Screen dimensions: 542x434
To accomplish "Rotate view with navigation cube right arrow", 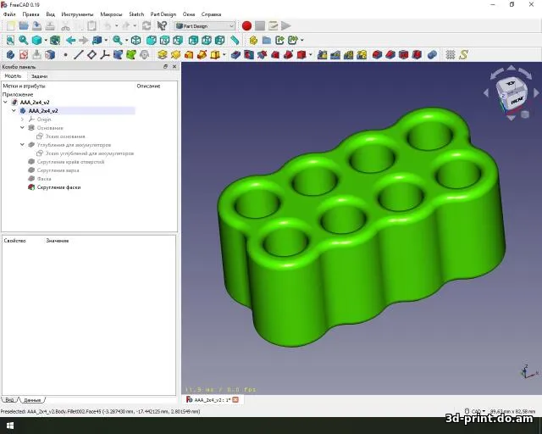I will click(x=536, y=92).
